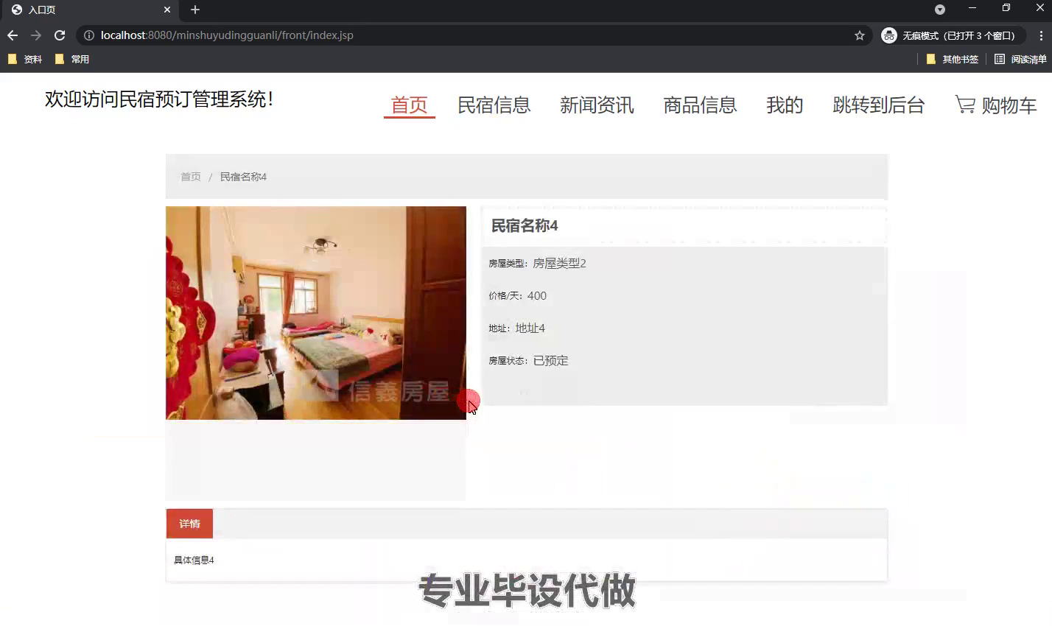Click 民宿名称4 breadcrumb item
Viewport: 1052px width, 626px height.
[243, 177]
